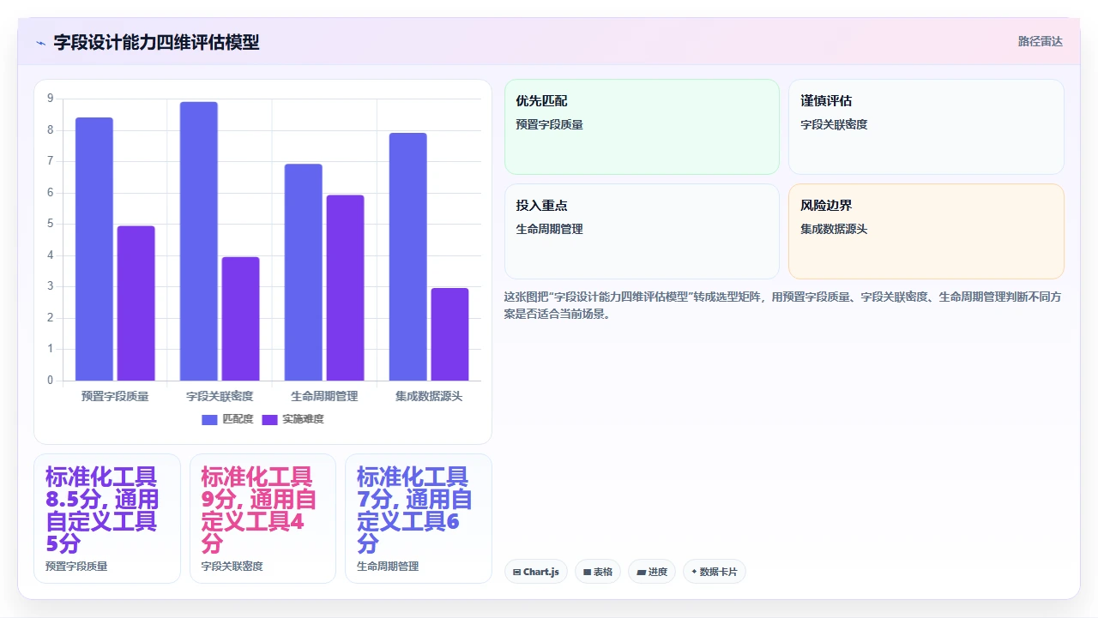Click the star icon in 数据卡片 chip
Image resolution: width=1098 pixels, height=618 pixels.
click(694, 572)
